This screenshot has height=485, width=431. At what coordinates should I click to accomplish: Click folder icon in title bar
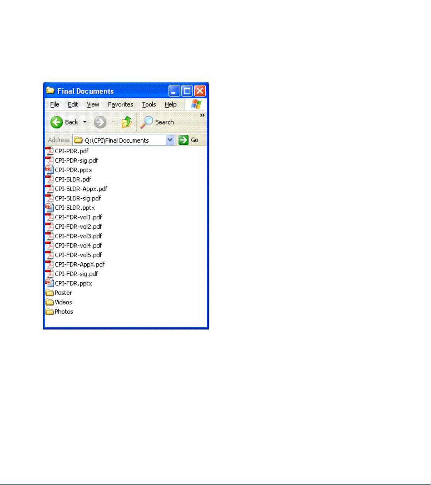coord(50,90)
